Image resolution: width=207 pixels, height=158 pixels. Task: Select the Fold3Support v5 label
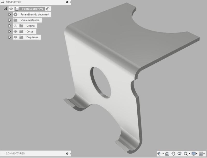[x=33, y=9]
